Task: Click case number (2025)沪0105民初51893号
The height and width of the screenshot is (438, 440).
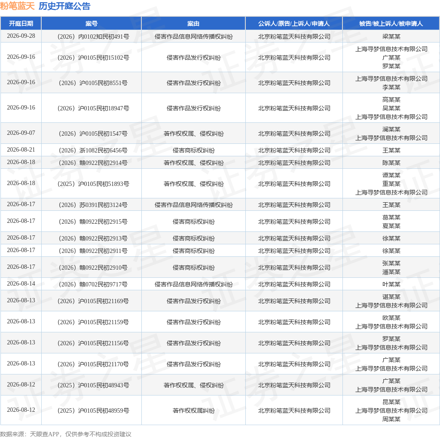Action: coord(93,184)
